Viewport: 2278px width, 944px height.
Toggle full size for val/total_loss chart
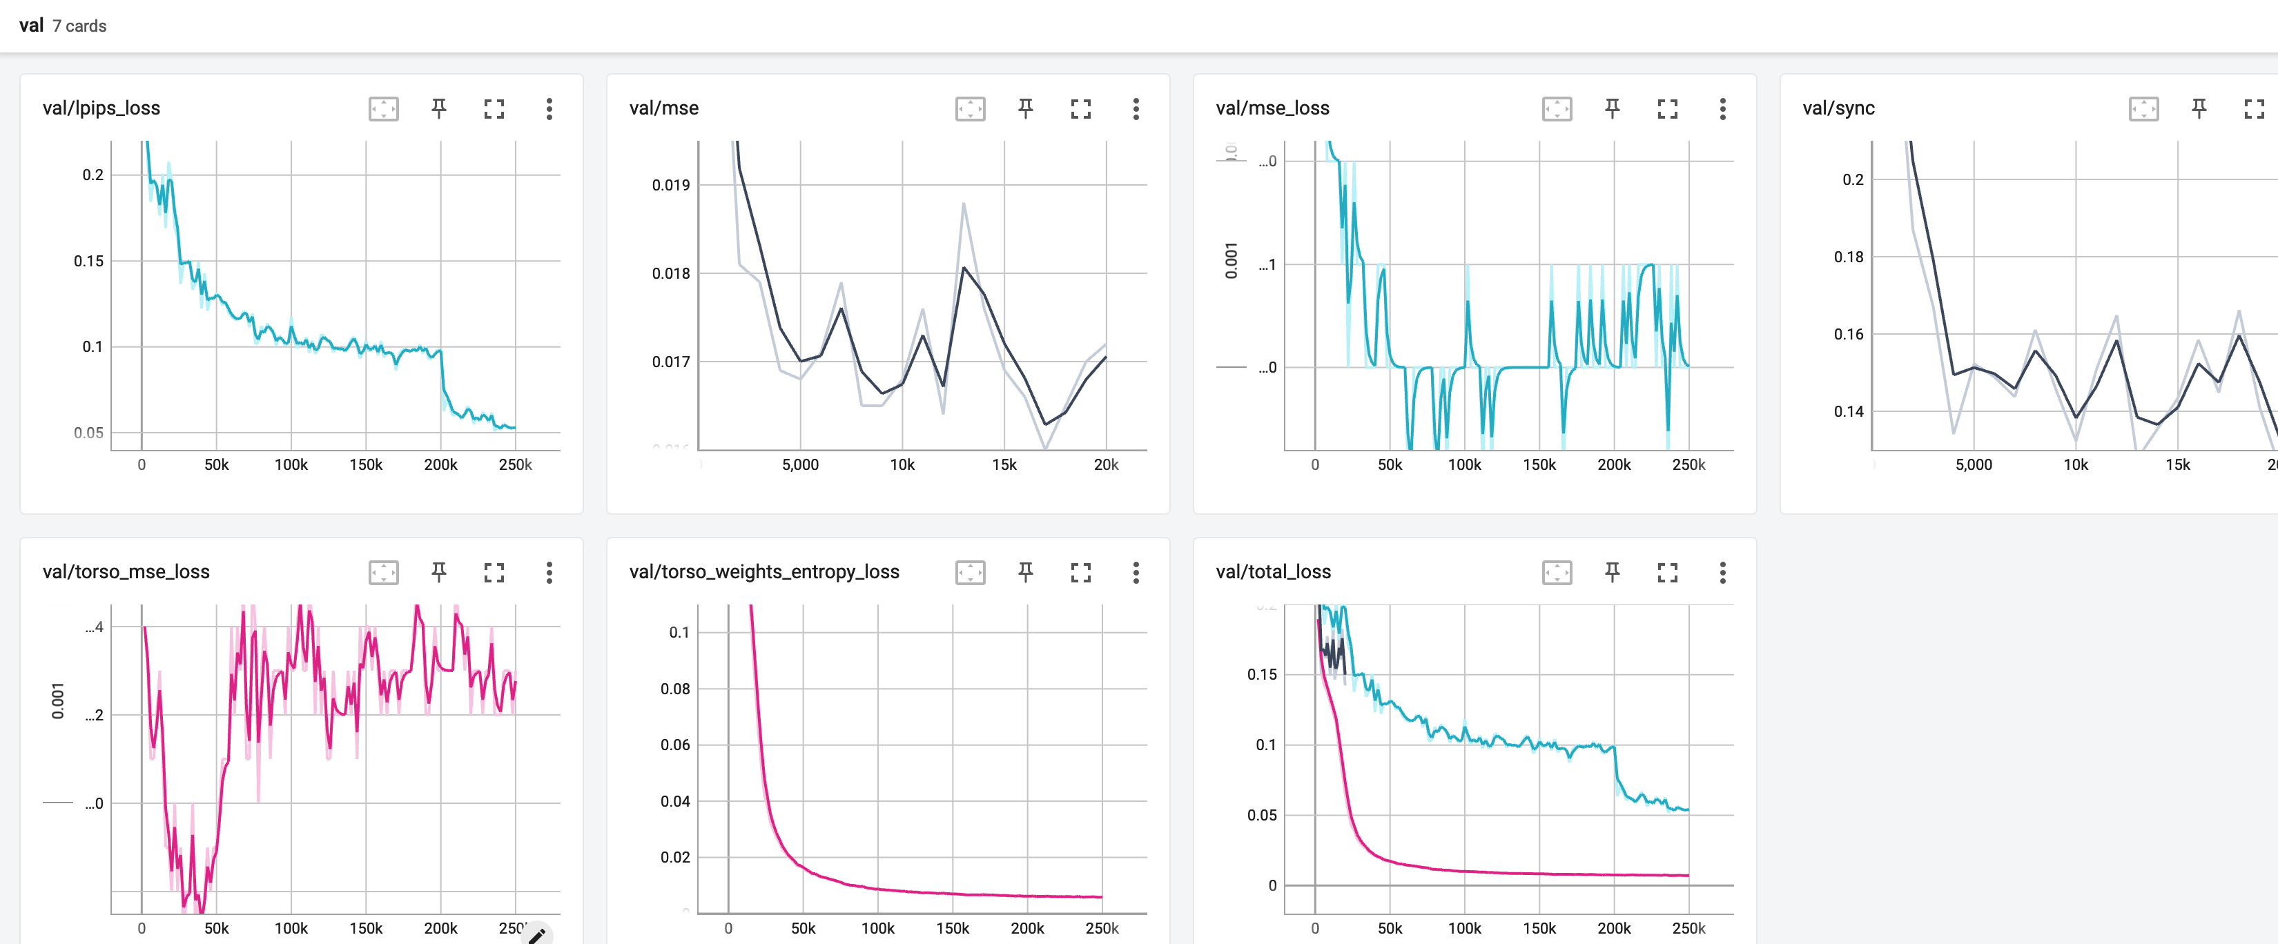point(1667,573)
